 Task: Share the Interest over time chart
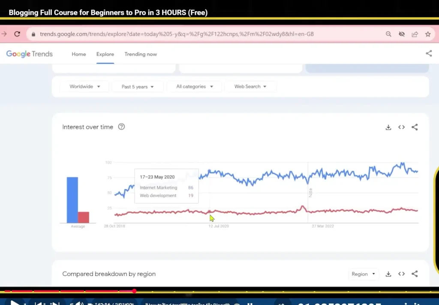(415, 127)
